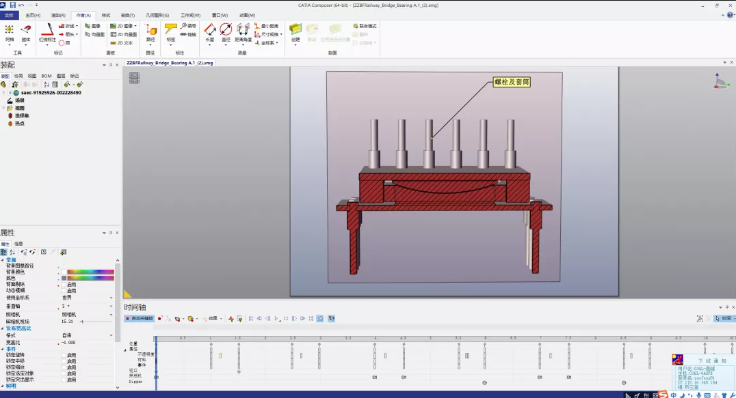The width and height of the screenshot is (736, 398).
Task: Enable the 锁定缩放 checkbox
Action: [64, 367]
